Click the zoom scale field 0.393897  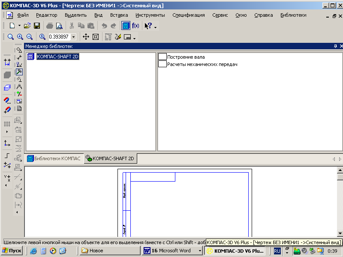59,37
